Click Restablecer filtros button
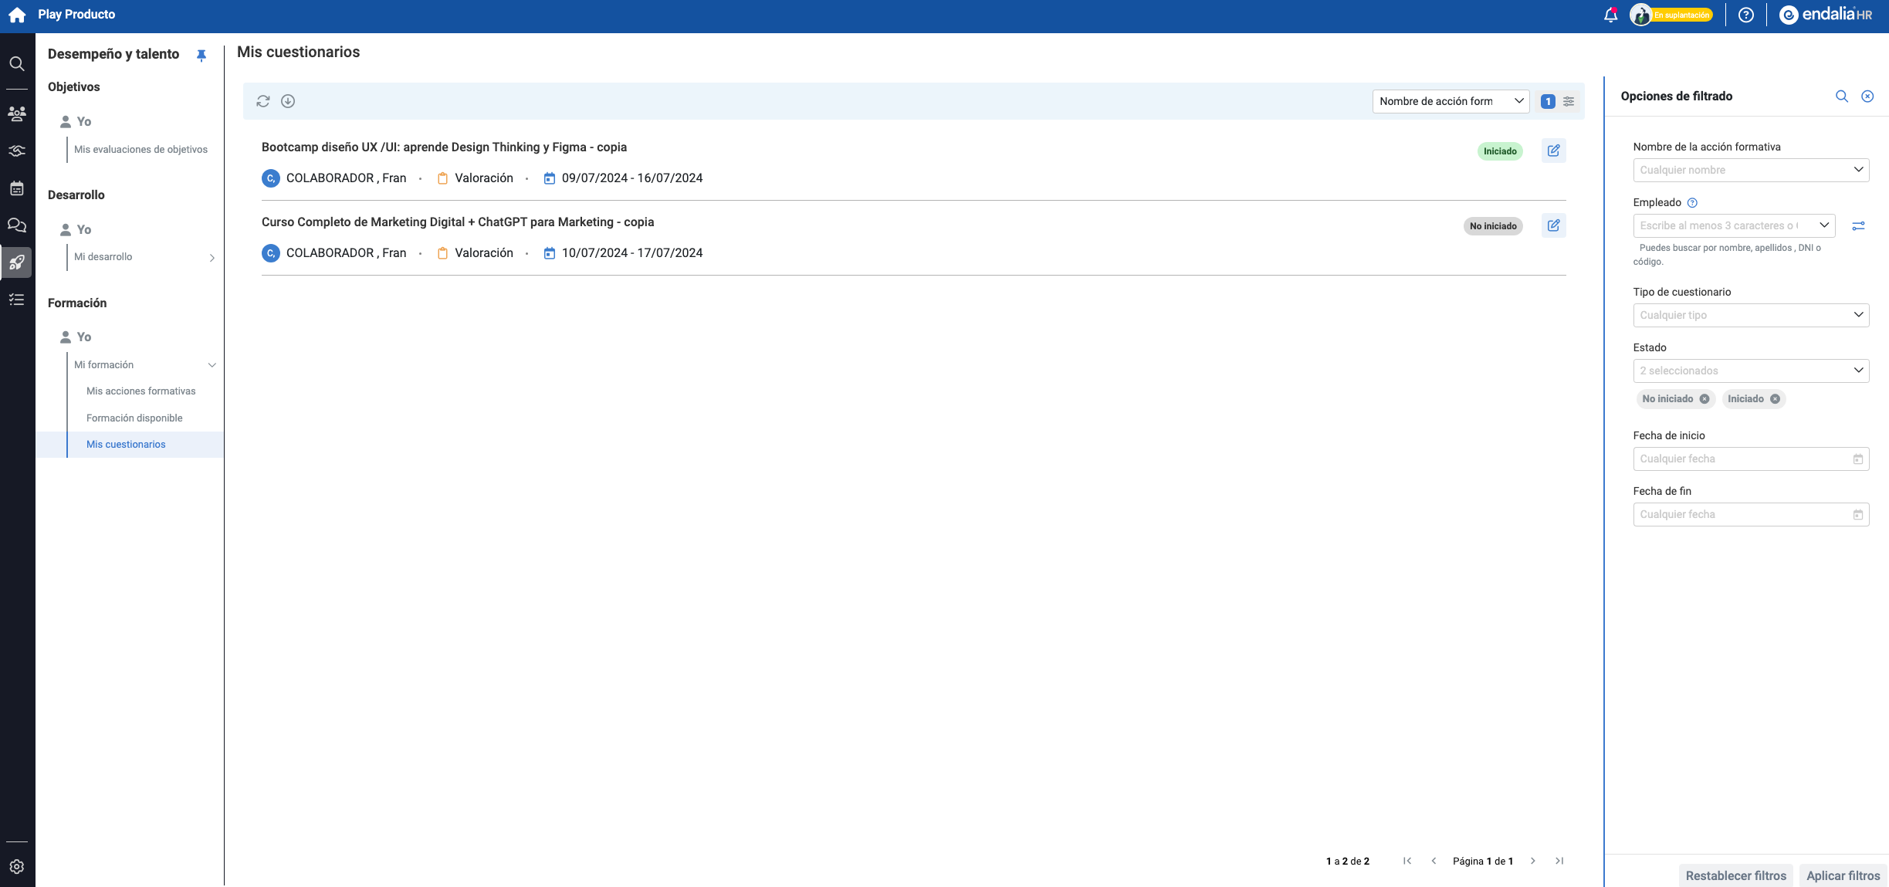 (1735, 875)
